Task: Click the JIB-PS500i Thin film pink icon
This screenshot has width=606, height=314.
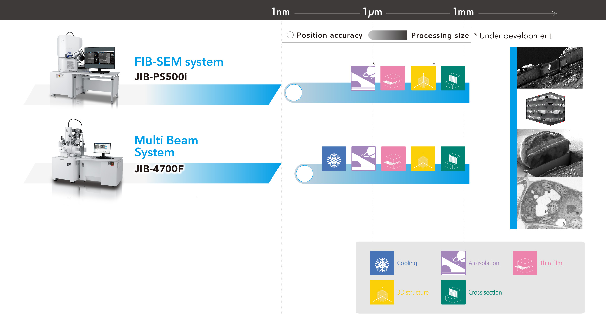Action: (x=392, y=78)
